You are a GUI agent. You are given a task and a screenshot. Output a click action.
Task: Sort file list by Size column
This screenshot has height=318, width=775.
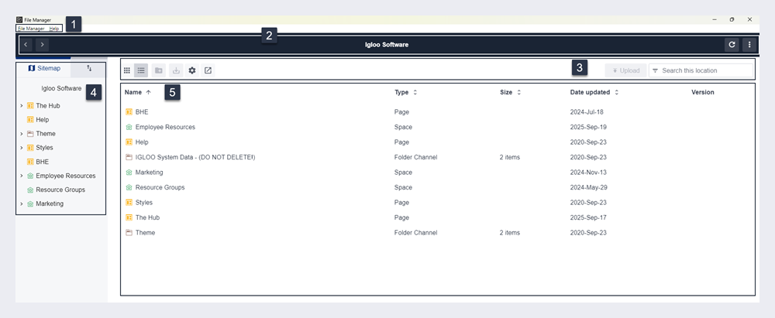click(x=511, y=92)
